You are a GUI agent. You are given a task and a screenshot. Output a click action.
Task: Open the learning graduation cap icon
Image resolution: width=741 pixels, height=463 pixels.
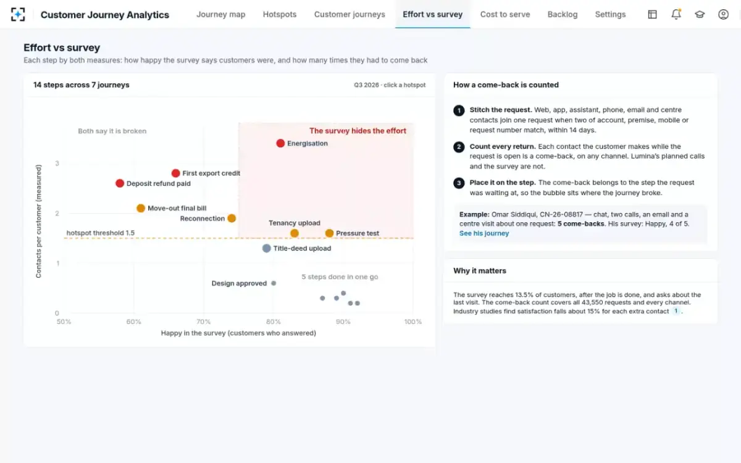700,14
